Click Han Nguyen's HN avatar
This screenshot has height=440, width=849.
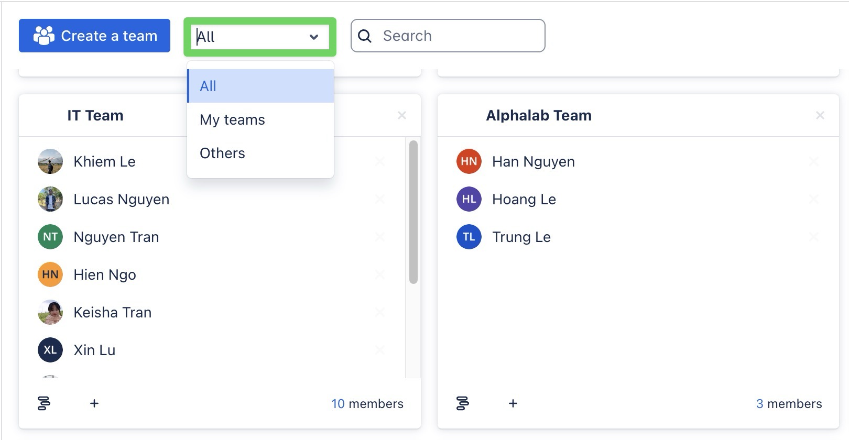pos(469,161)
